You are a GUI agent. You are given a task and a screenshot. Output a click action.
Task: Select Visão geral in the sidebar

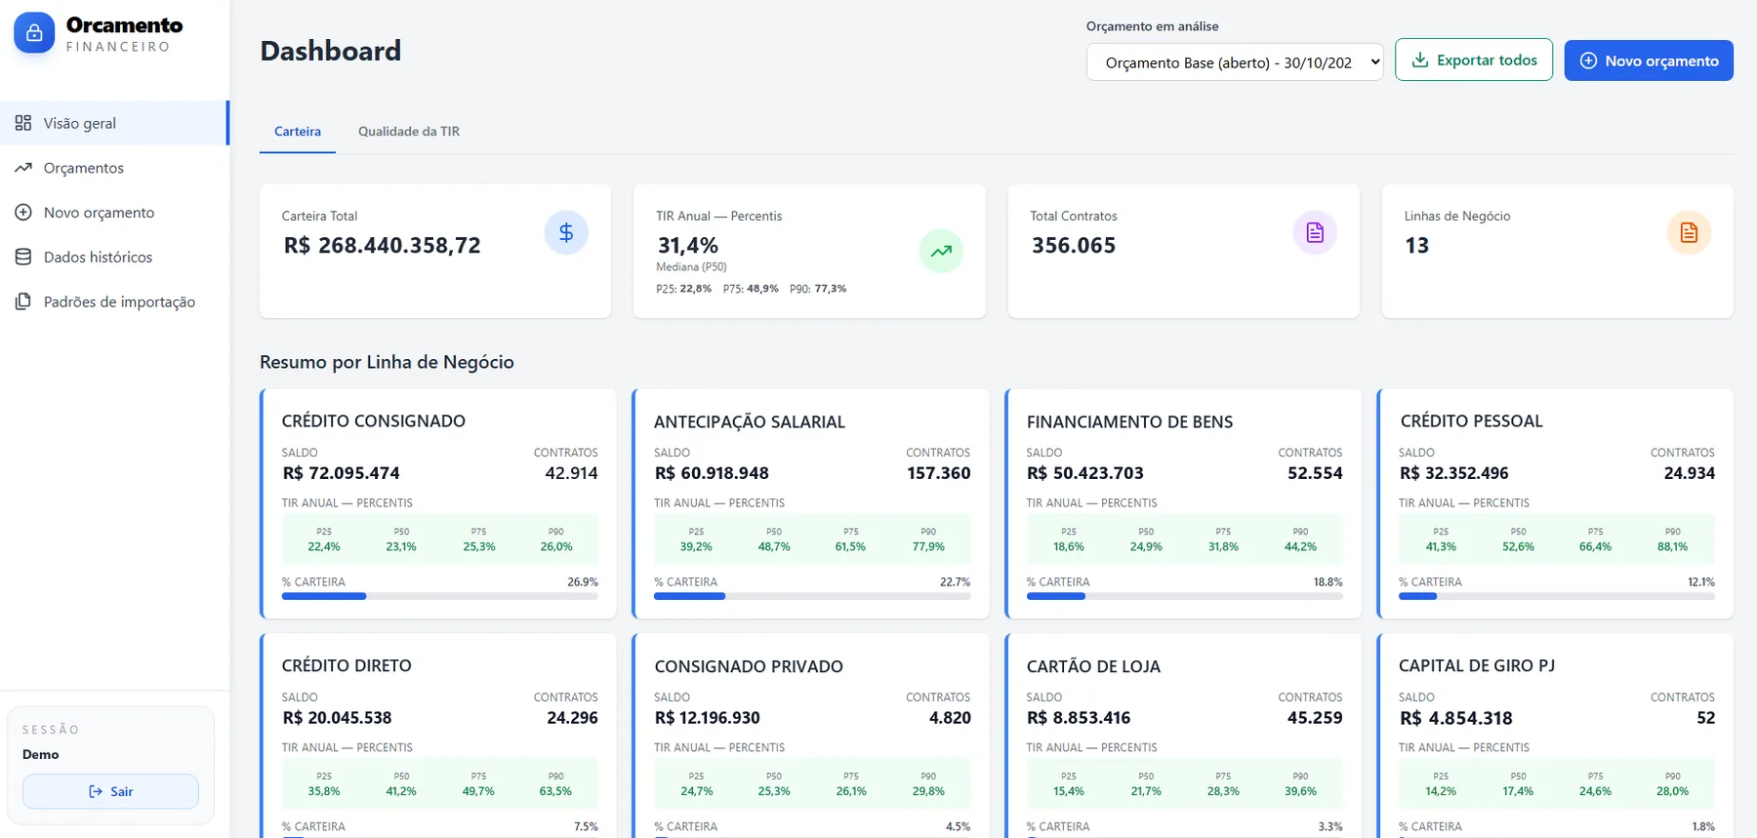click(113, 123)
